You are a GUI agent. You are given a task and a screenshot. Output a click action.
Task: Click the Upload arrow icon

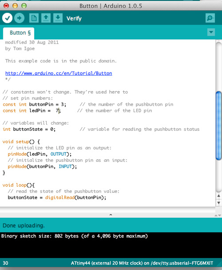click(x=20, y=18)
